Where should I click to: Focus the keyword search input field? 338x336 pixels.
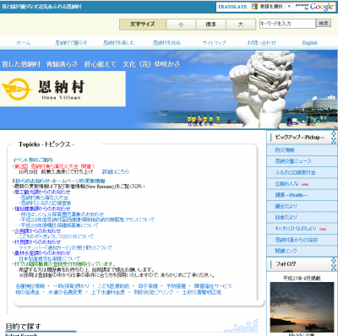click(287, 24)
